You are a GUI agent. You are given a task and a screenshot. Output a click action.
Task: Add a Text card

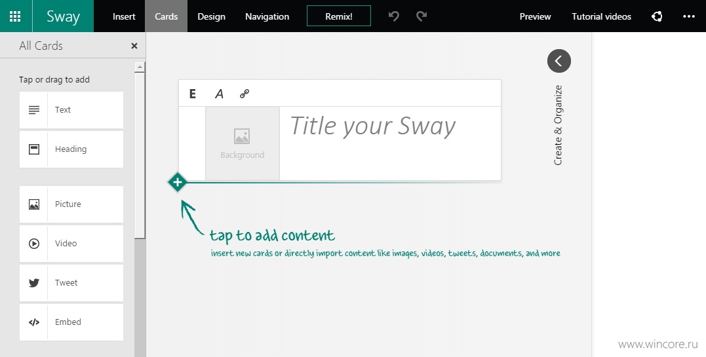71,110
